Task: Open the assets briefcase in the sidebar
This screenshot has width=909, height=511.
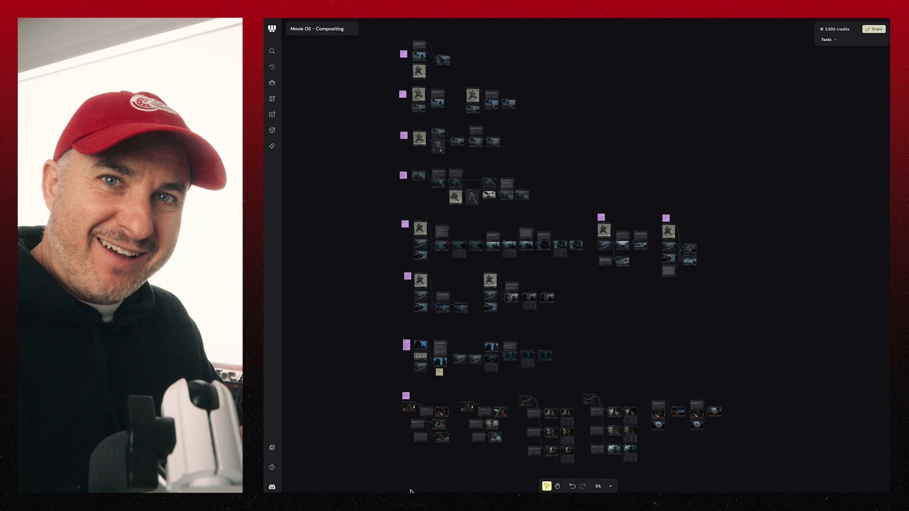Action: tap(272, 82)
